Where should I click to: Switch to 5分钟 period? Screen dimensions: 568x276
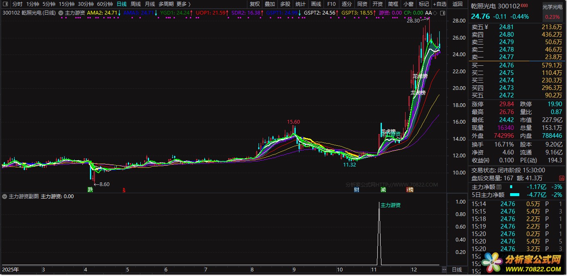click(49, 4)
